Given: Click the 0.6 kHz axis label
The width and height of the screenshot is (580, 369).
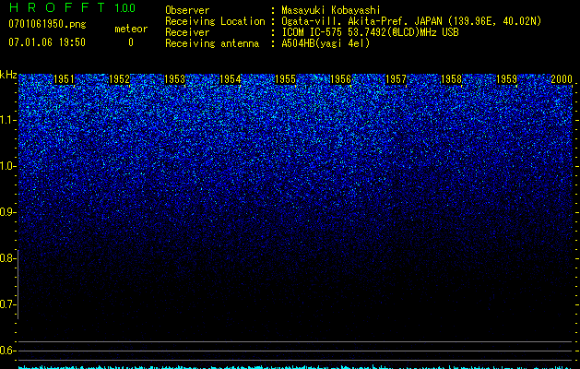Looking at the screenshot, I should [x=7, y=351].
